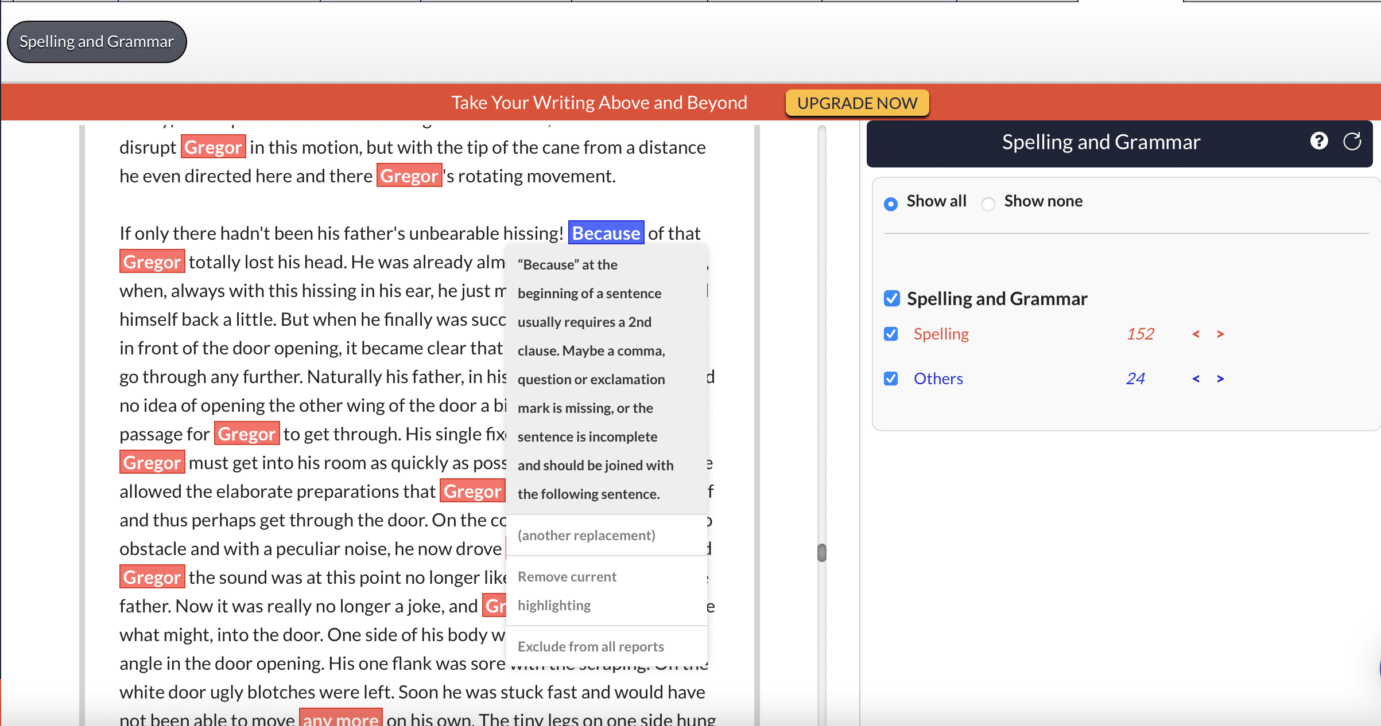The image size is (1381, 726).
Task: Click 'Exclude from all reports' option
Action: point(590,646)
